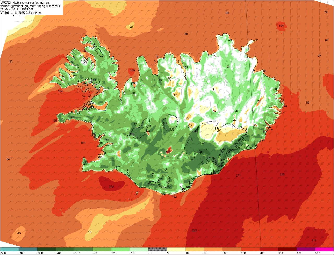Click the value 77 near the right edge
Screen dimensions: 334x255
click(x=319, y=56)
